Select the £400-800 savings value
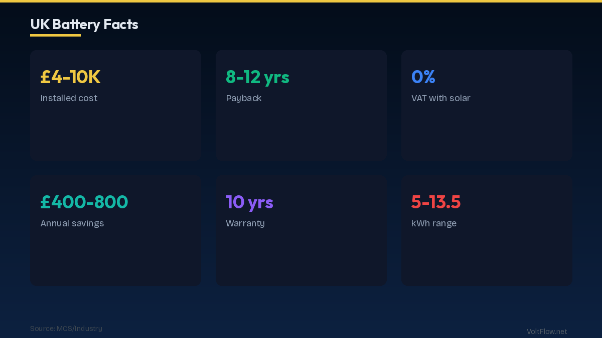This screenshot has width=602, height=338. point(84,202)
